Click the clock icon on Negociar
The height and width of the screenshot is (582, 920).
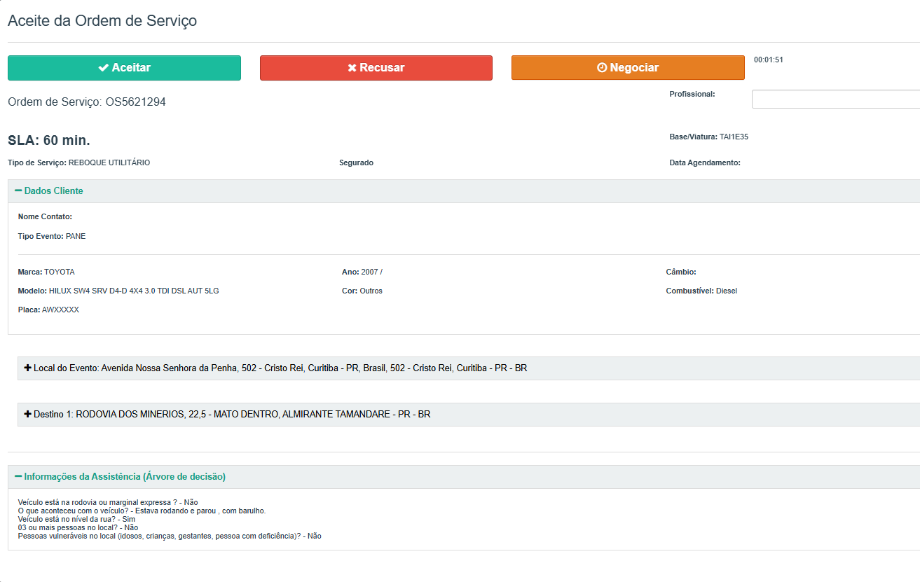click(602, 68)
